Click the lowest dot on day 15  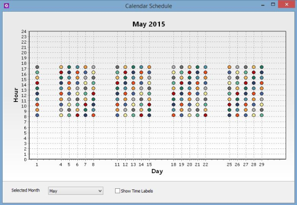pyautogui.click(x=149, y=115)
